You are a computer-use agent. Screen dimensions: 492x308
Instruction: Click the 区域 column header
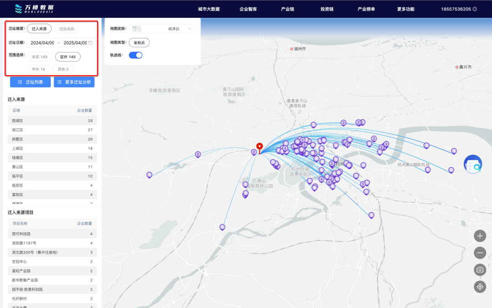(x=16, y=110)
